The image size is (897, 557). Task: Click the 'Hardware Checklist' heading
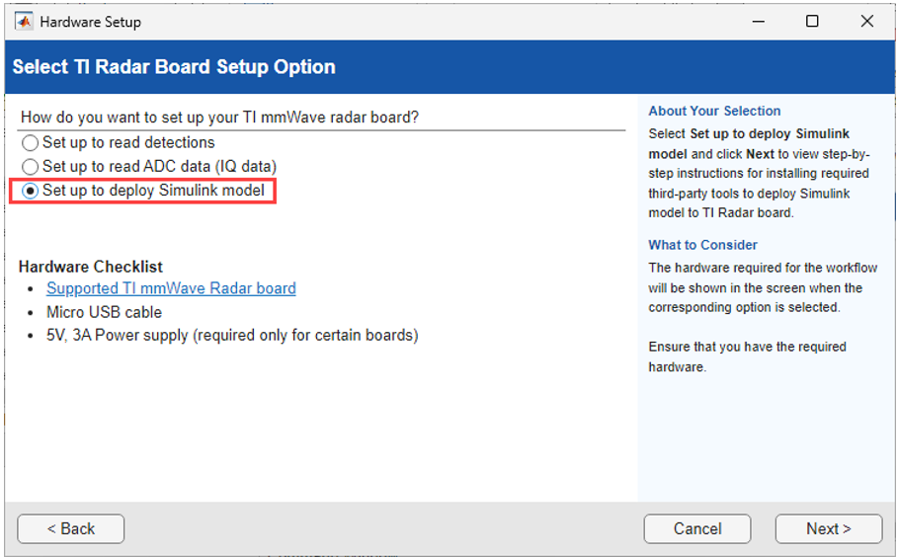(91, 267)
